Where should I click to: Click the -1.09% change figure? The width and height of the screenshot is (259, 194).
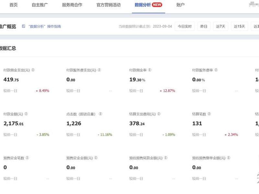(x=169, y=135)
